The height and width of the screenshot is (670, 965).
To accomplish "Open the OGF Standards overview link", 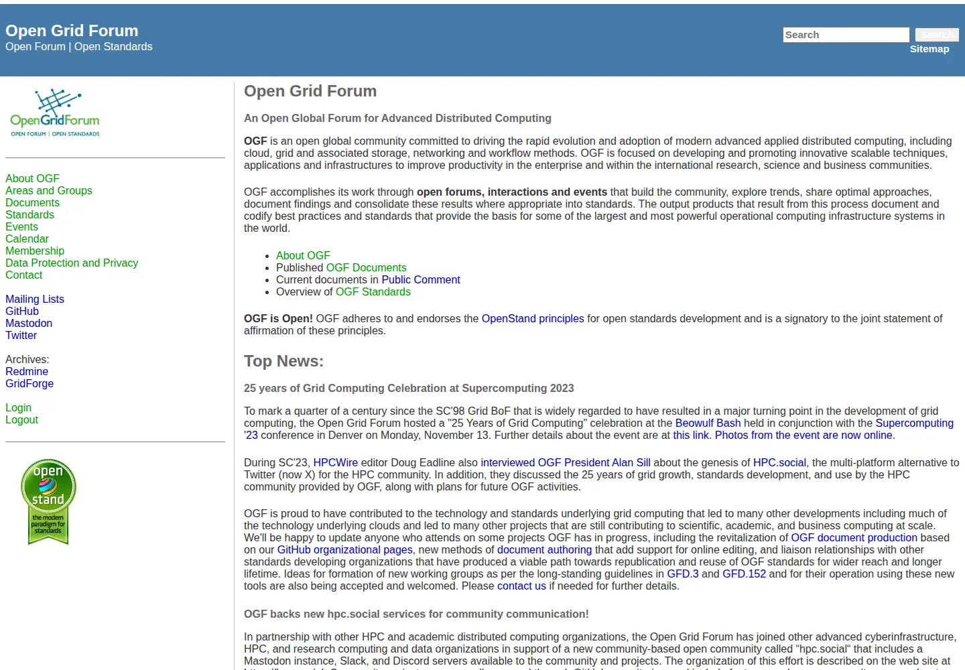I will tap(373, 291).
